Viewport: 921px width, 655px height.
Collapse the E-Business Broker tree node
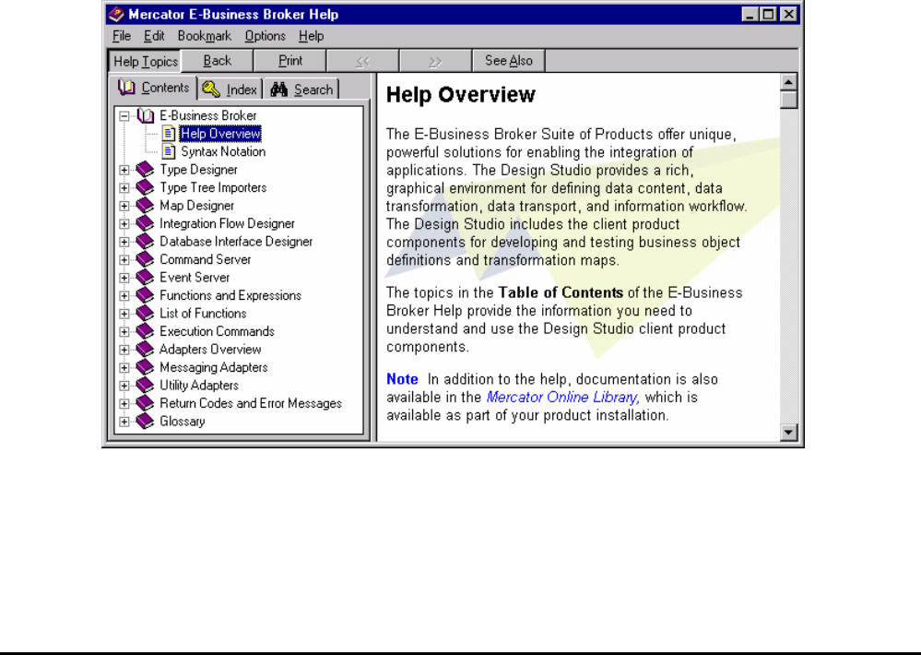coord(124,116)
